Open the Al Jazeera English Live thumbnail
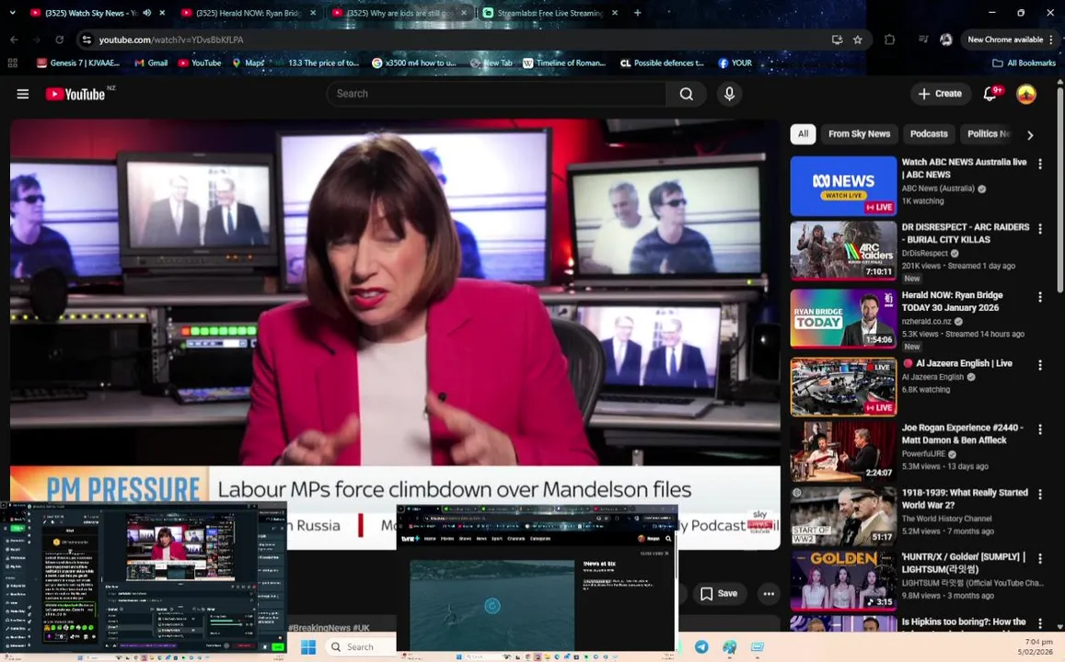 pos(843,386)
